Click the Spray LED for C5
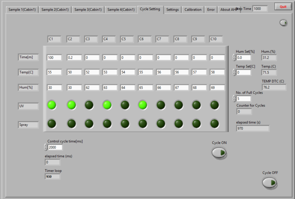 point(125,124)
